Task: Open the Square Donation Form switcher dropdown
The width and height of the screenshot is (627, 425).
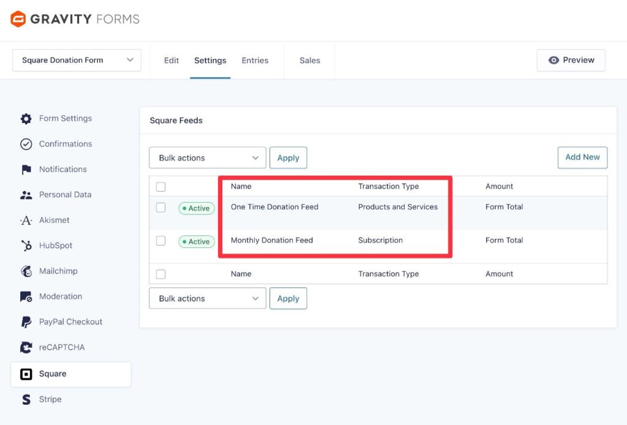Action: 77,61
